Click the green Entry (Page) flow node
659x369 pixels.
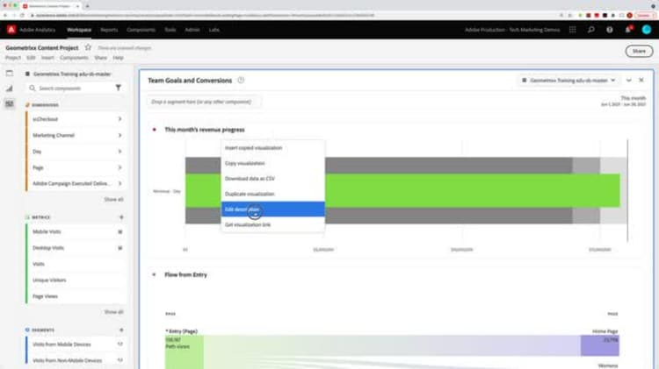[x=185, y=351]
